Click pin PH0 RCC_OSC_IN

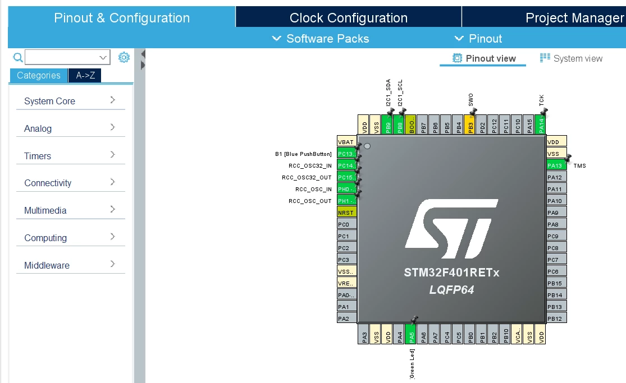coord(346,189)
